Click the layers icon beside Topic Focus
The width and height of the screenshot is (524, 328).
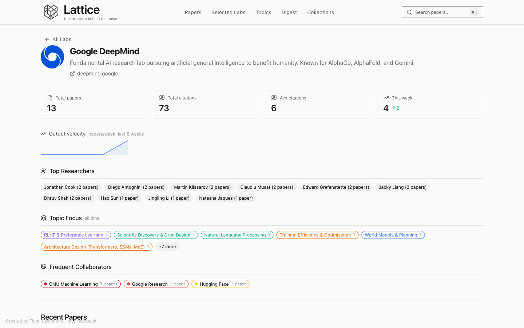pyautogui.click(x=44, y=218)
